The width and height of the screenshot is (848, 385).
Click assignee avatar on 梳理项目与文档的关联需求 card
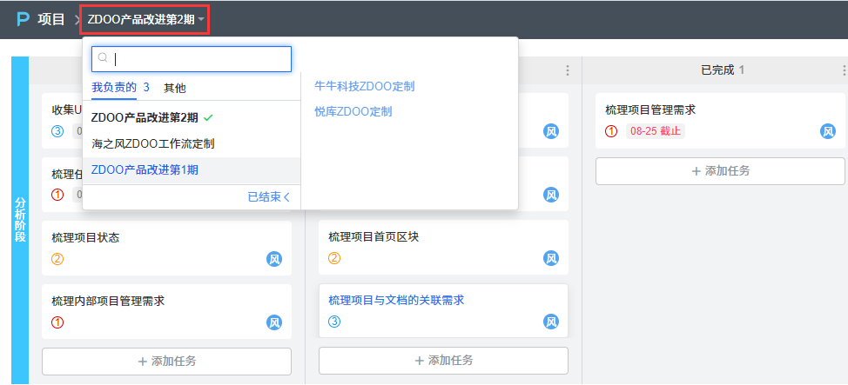coord(550,322)
